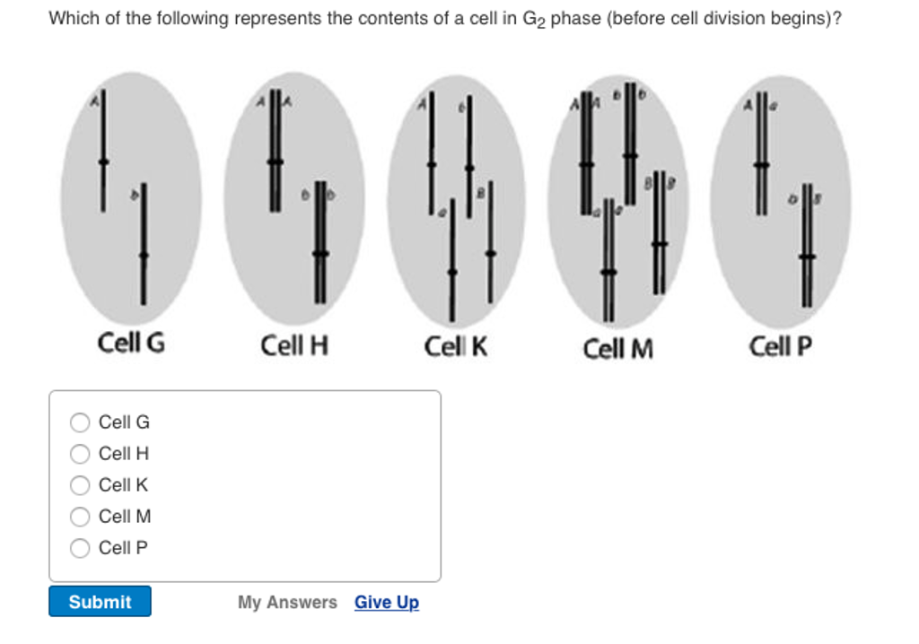The height and width of the screenshot is (644, 919).
Task: Open the Give Up link
Action: point(386,602)
